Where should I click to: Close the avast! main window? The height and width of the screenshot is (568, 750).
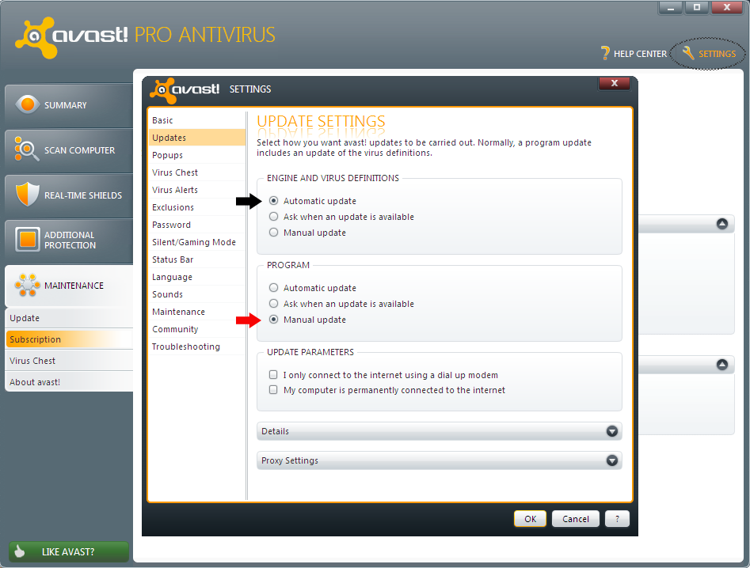(x=726, y=7)
